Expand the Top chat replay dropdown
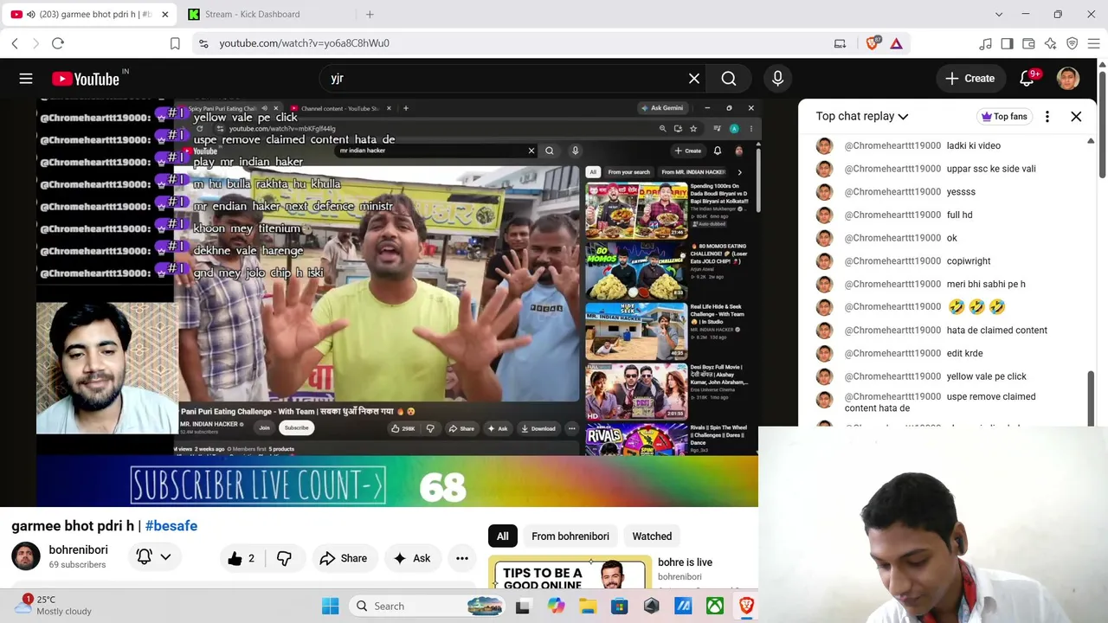This screenshot has width=1108, height=623. pyautogui.click(x=861, y=116)
